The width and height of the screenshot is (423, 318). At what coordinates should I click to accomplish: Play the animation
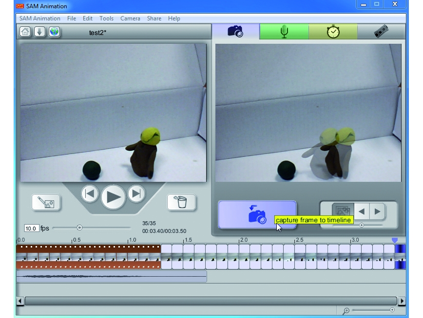113,197
